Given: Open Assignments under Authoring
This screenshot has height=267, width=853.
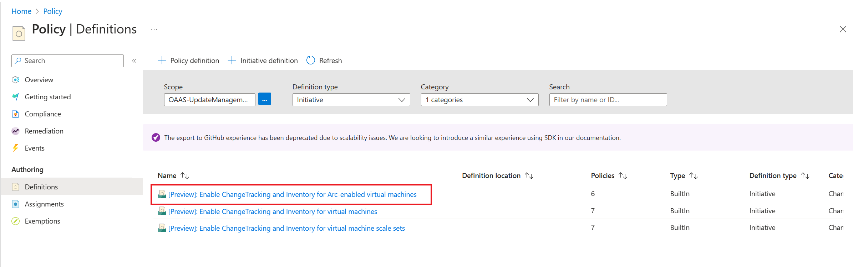Looking at the screenshot, I should click(44, 204).
